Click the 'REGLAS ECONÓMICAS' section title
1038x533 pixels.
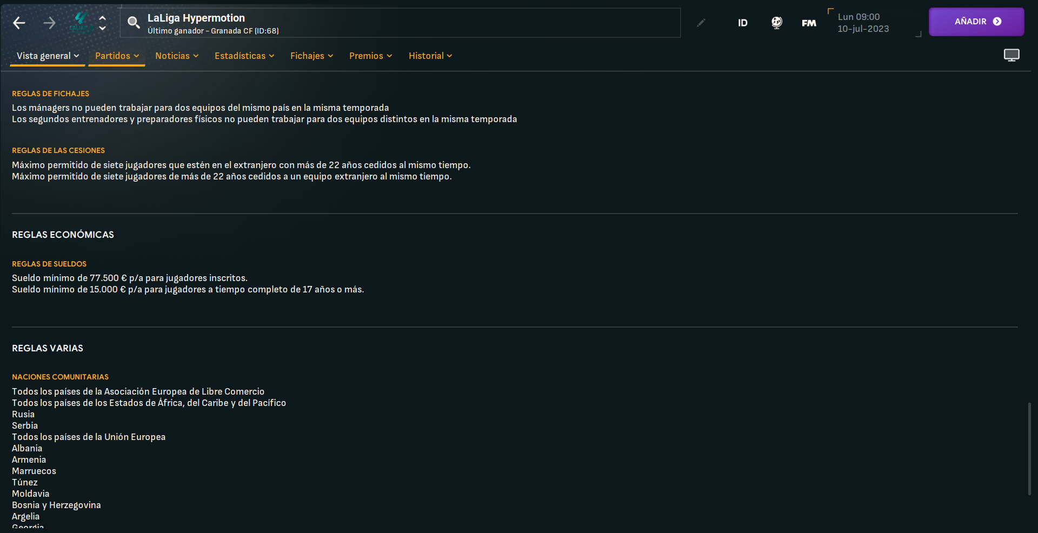pyautogui.click(x=63, y=235)
